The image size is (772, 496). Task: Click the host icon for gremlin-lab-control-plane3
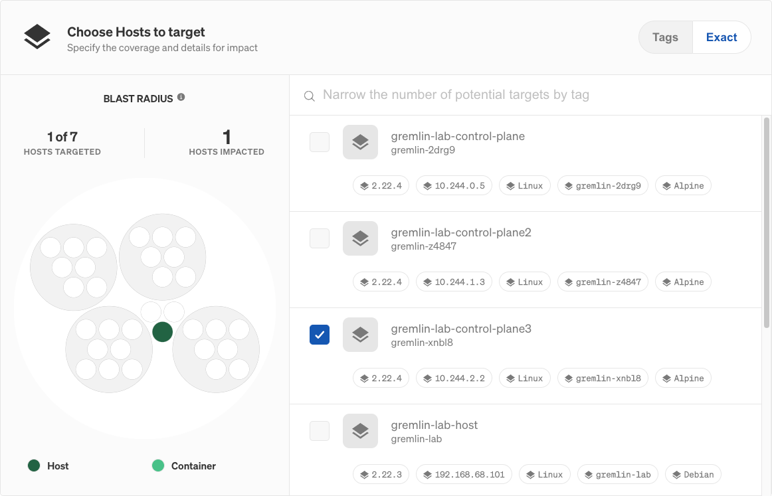(x=360, y=335)
